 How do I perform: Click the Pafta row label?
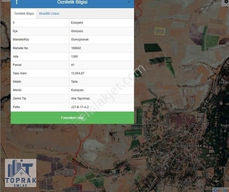16,107
